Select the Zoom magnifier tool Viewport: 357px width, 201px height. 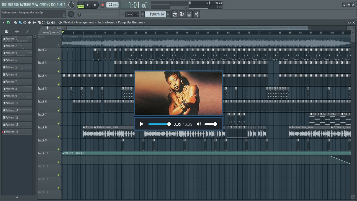(48, 23)
